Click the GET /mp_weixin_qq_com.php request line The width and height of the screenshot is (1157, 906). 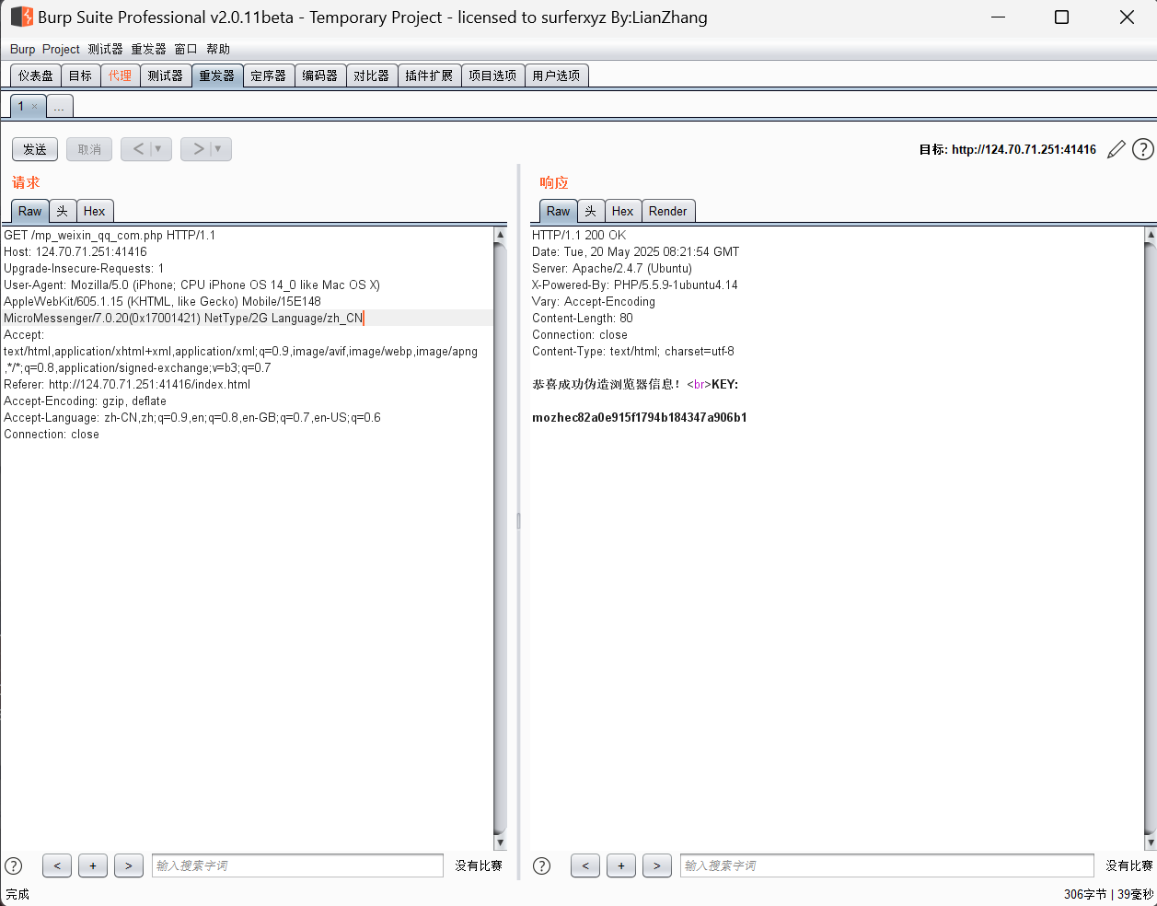coord(110,235)
